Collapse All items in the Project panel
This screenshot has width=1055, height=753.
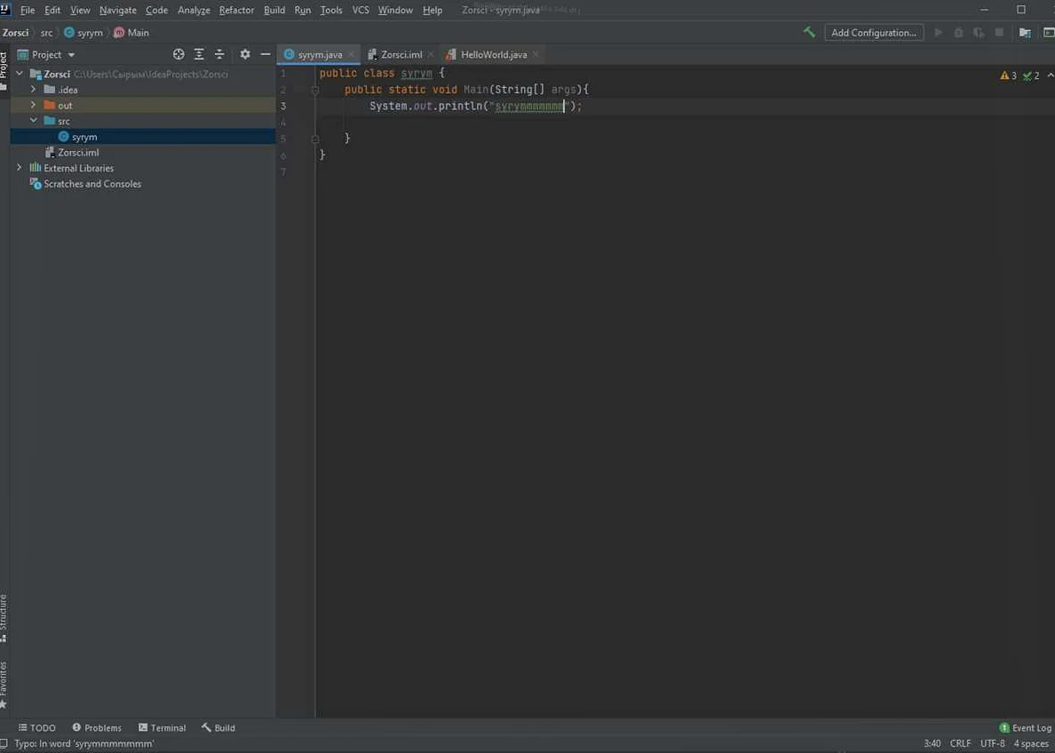tap(218, 54)
